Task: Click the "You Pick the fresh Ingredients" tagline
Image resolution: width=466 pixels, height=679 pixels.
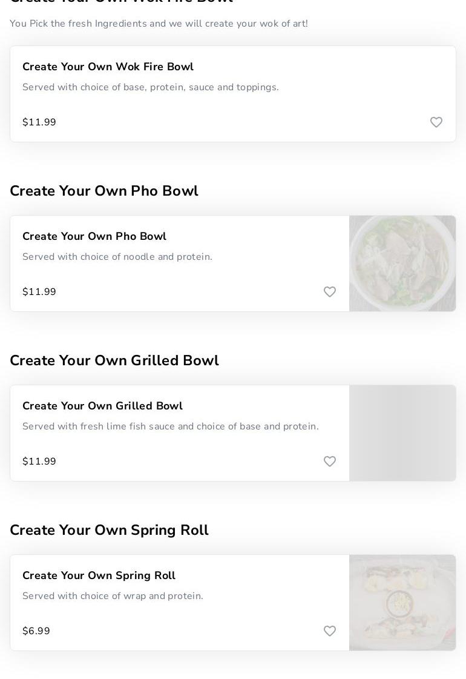Action: pyautogui.click(x=159, y=24)
